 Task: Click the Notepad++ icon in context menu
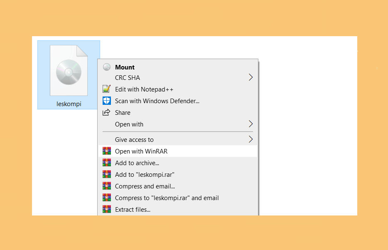tap(107, 89)
